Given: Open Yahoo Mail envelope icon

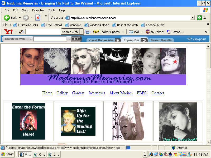Looking at the screenshot, I should pyautogui.click(x=131, y=32).
